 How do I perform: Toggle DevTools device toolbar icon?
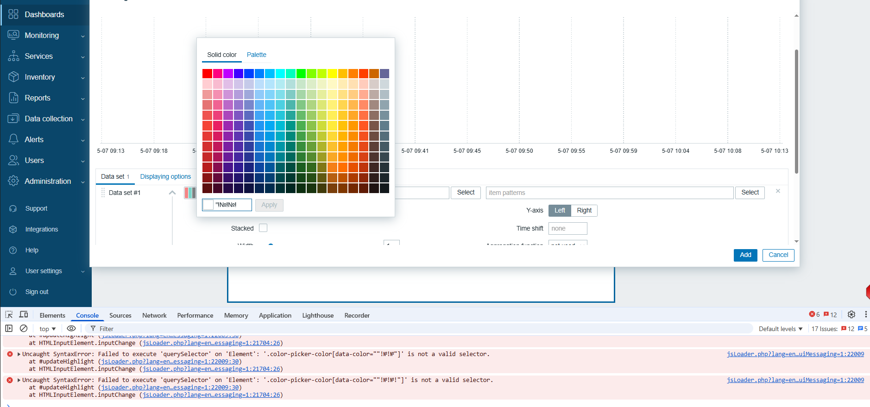(24, 315)
